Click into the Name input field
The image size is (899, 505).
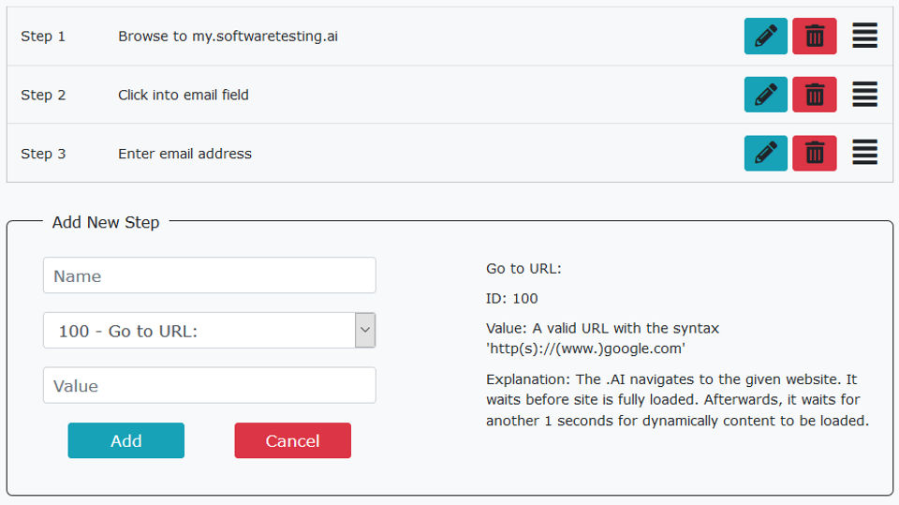point(209,275)
